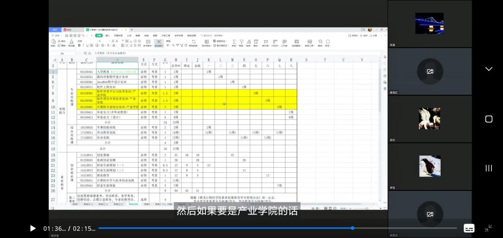Exit fullscreen with the shrink arrows icon
Image resolution: width=503 pixels, height=238 pixels.
[488, 228]
